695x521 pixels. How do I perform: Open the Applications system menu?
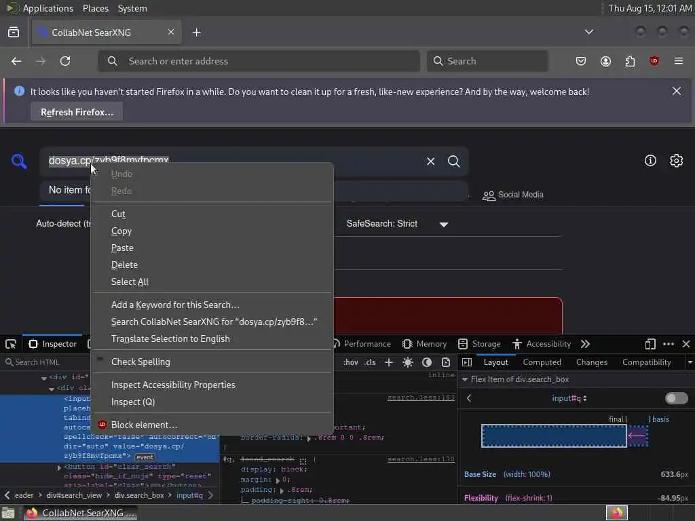pos(48,8)
